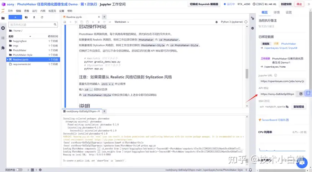The image size is (312, 172).
Task: Open the running terminals and kernels sidebar icon
Action: click(3, 28)
